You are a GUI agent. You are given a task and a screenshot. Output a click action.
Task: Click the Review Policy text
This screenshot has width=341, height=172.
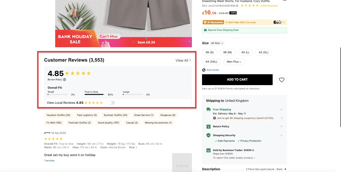(x=55, y=80)
